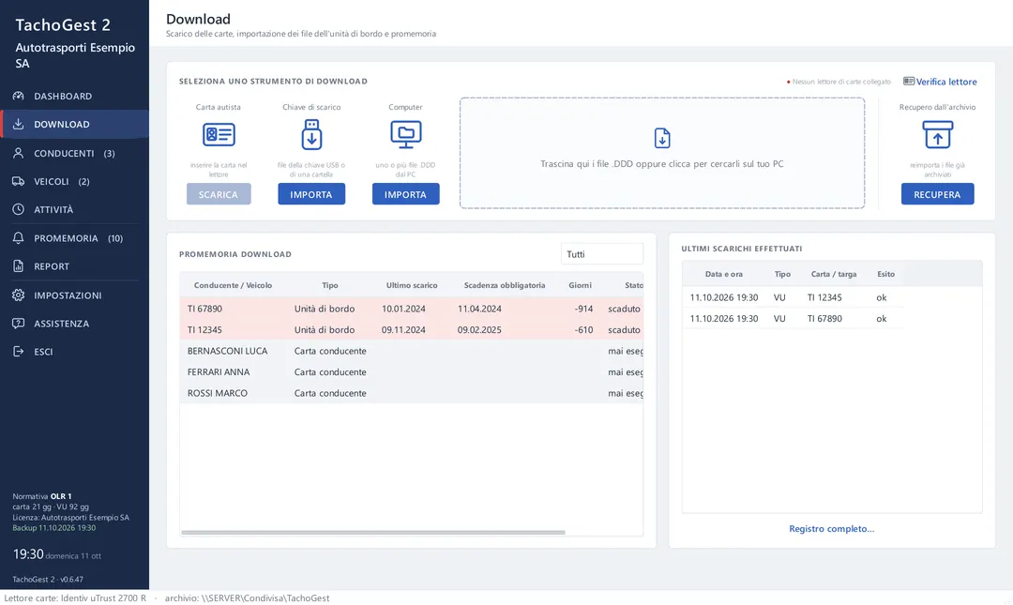Select the TI 67890 reminder row
Screen dimensions: 1013x605
tap(412, 309)
